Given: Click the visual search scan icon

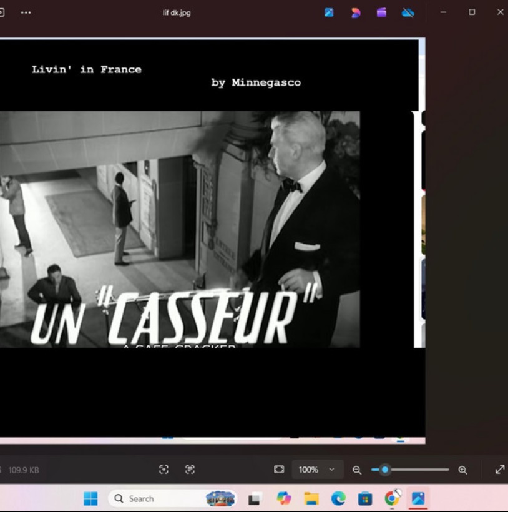Looking at the screenshot, I should [164, 470].
